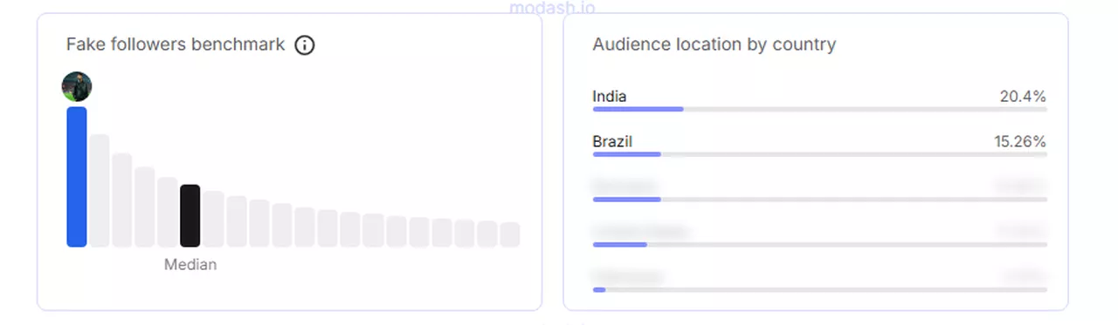Viewport: 1118px width, 325px height.
Task: Select the black Median bar
Action: click(190, 216)
